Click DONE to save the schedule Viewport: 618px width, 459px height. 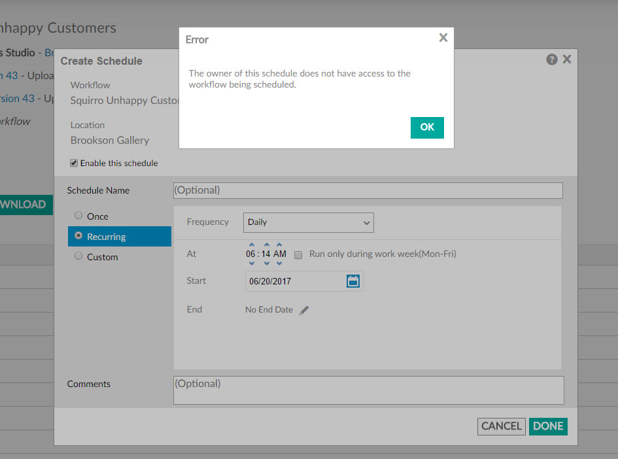tap(547, 426)
